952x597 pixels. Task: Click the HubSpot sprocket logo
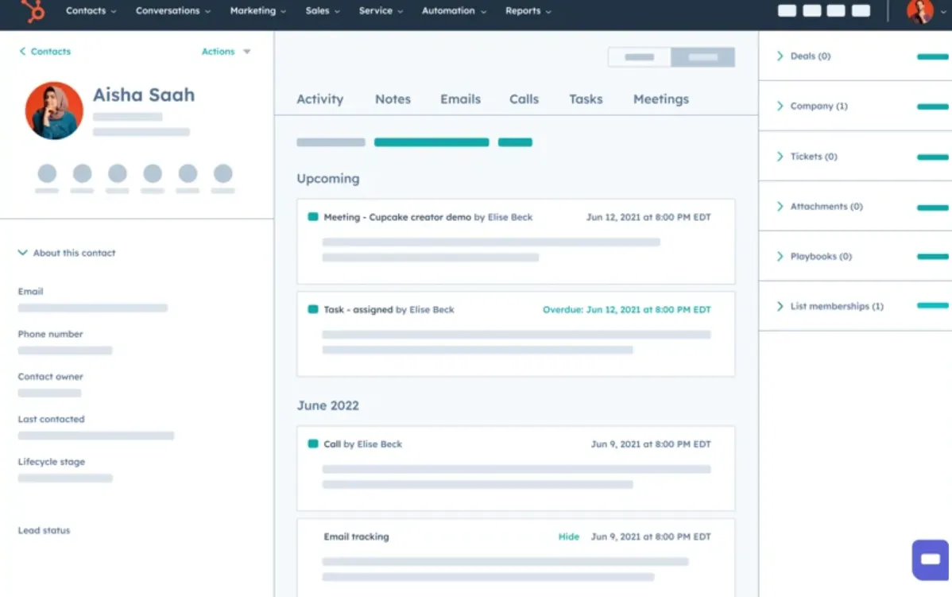[x=33, y=10]
